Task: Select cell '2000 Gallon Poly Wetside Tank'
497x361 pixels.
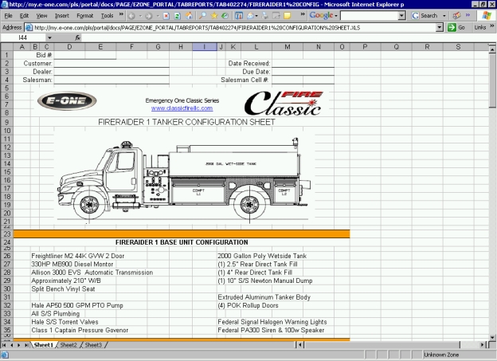Action: tap(262, 256)
